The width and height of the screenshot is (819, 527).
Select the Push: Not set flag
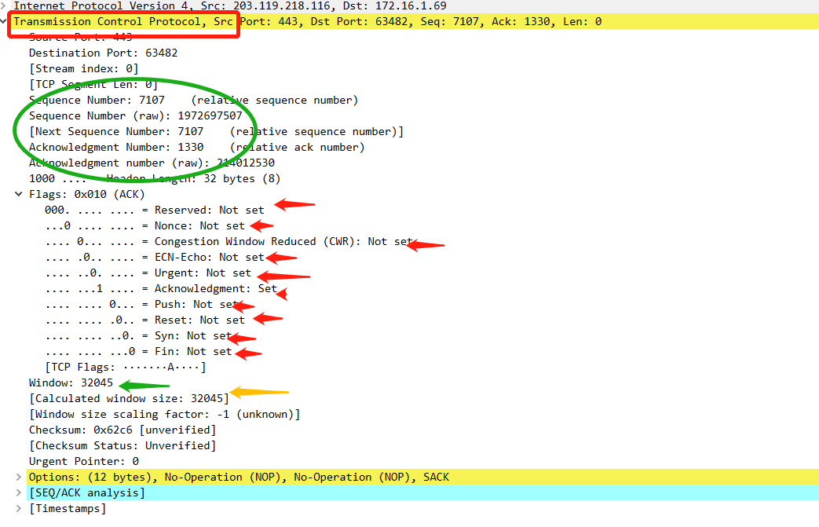coord(141,304)
